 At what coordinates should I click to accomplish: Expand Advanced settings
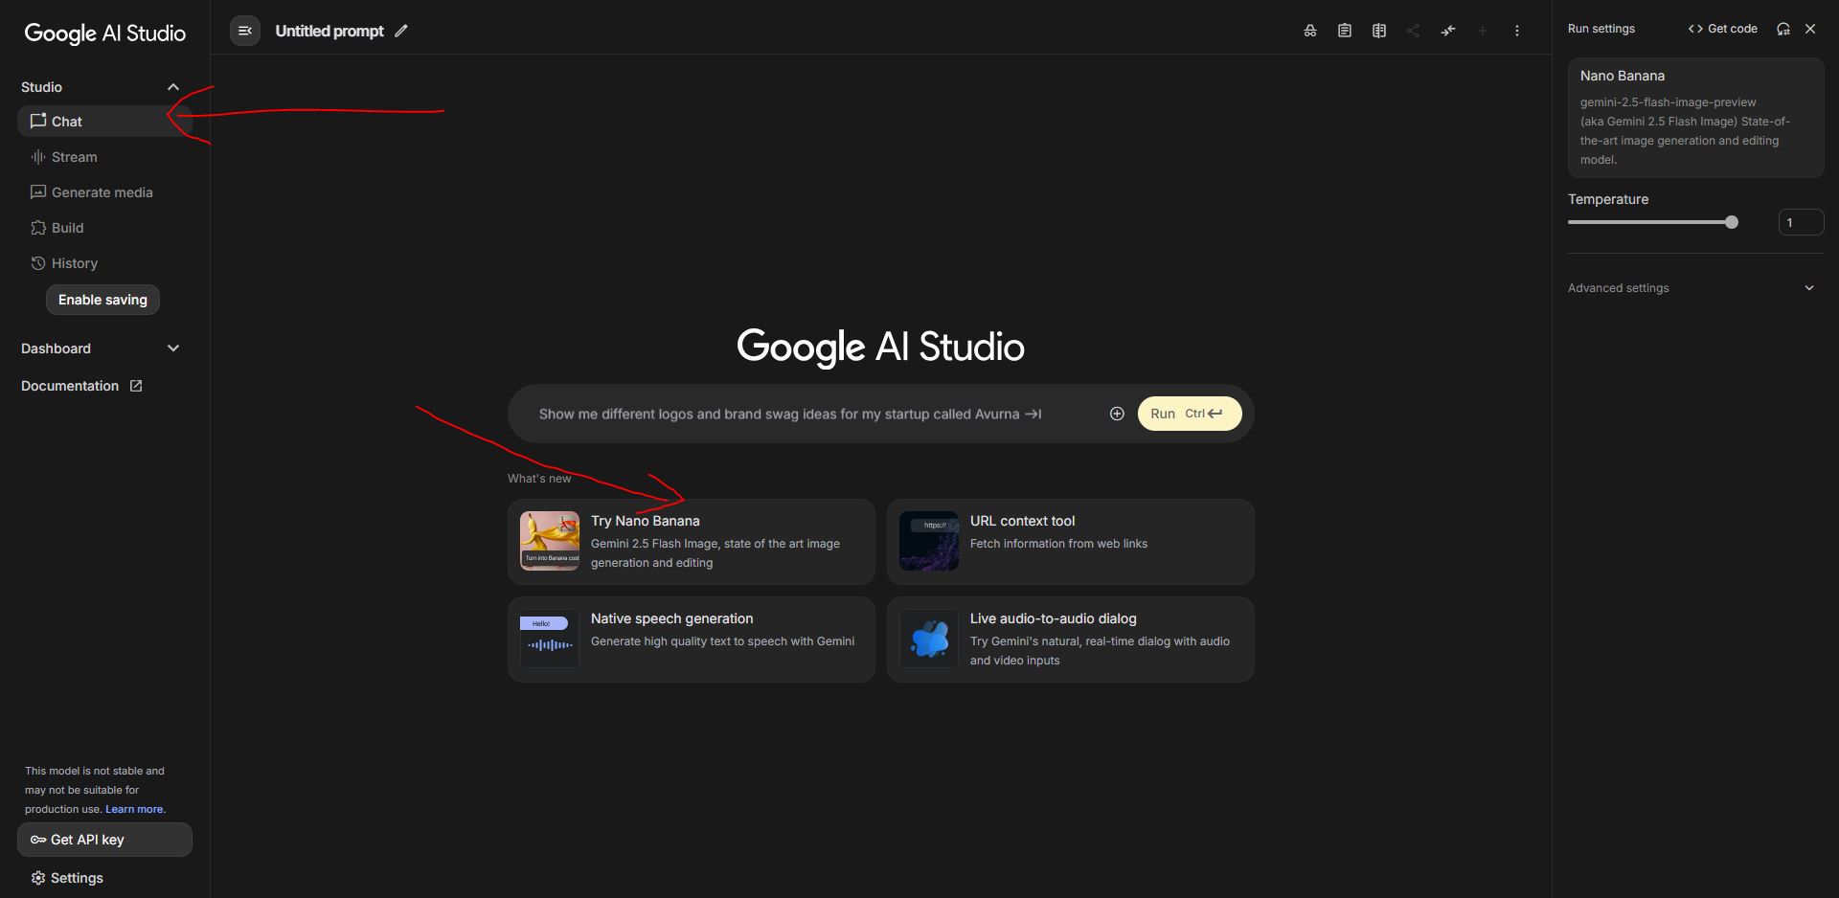tap(1808, 287)
